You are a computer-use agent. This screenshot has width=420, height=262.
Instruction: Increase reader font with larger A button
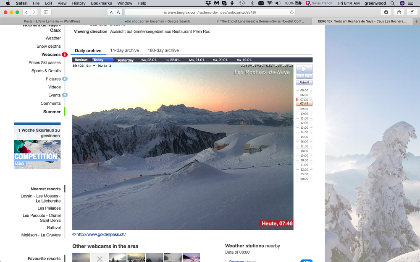[x=119, y=12]
